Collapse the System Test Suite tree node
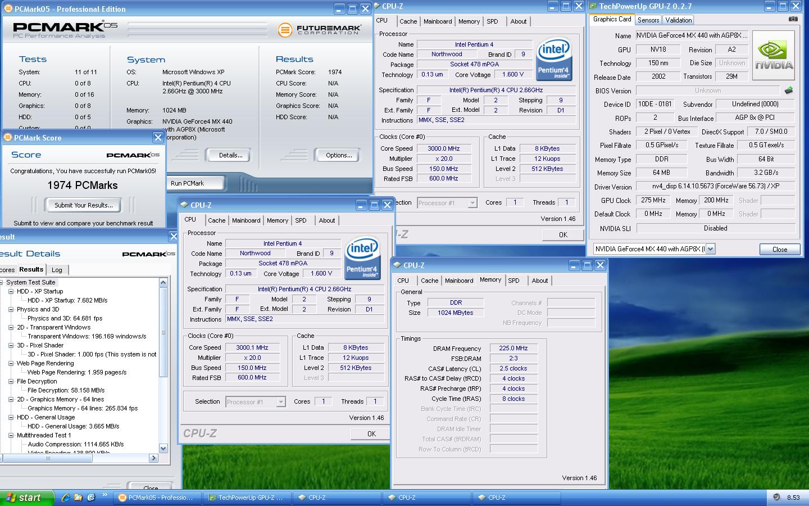This screenshot has width=809, height=506. coord(2,282)
